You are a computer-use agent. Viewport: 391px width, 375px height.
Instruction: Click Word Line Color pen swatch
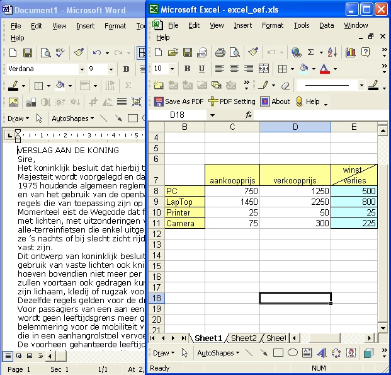(13, 86)
